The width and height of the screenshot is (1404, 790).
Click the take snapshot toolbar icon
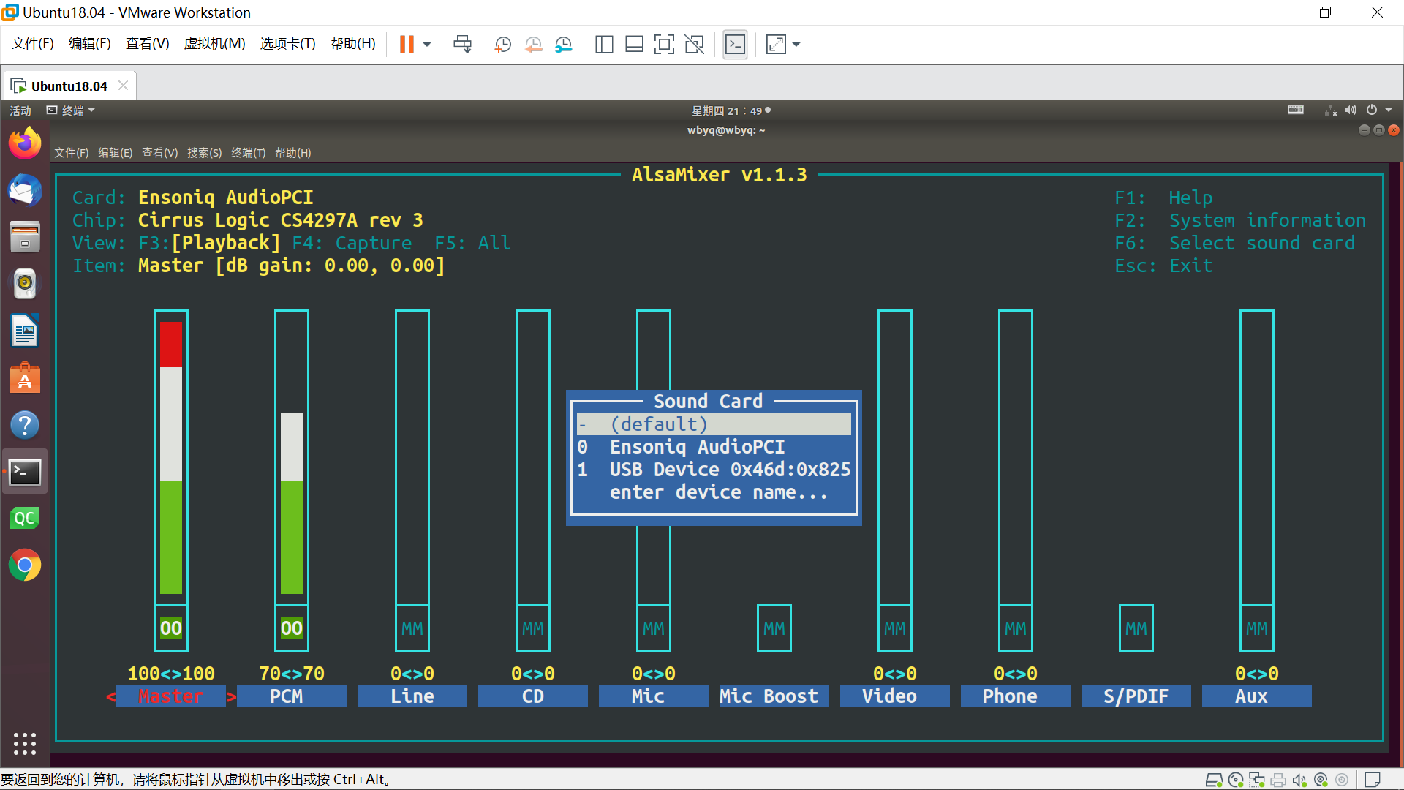502,45
